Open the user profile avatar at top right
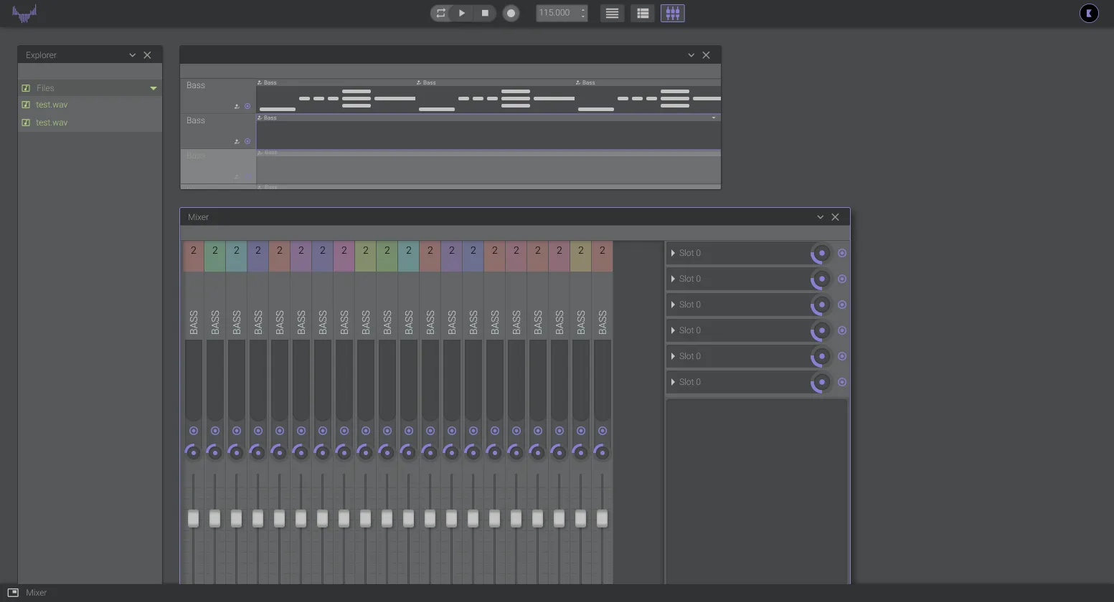This screenshot has height=602, width=1114. (x=1089, y=13)
